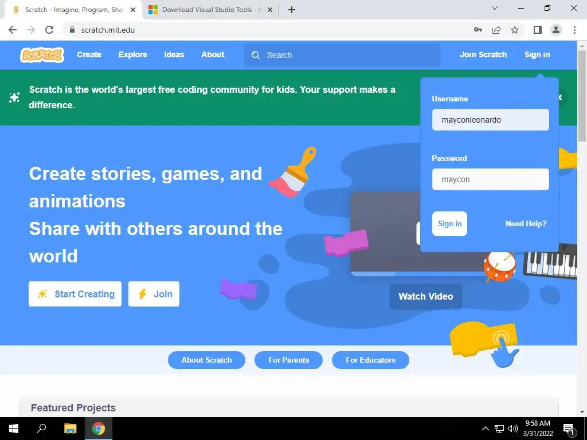Bookmark this page with the star
The width and height of the screenshot is (587, 440).
click(515, 30)
